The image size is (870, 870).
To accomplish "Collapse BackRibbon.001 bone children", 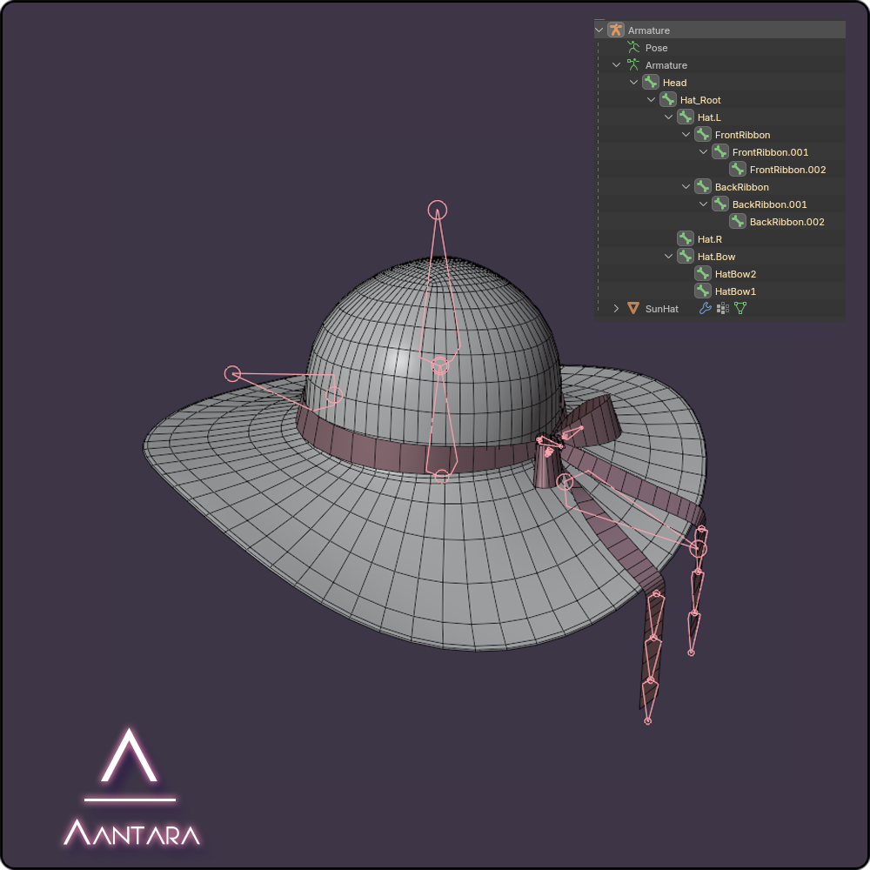I will tap(703, 204).
